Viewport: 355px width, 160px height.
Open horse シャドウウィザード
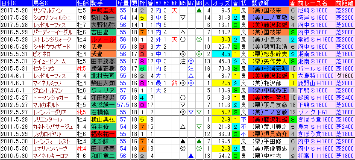coord(51,47)
